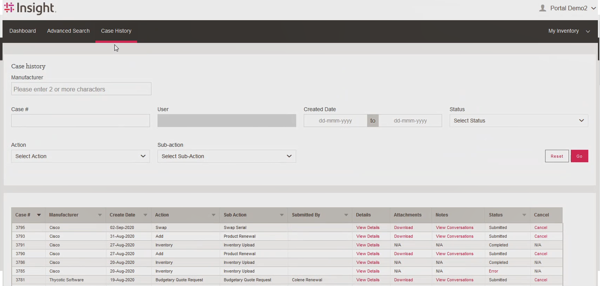This screenshot has width=600, height=286.
Task: Click the Reset button
Action: coord(557,156)
